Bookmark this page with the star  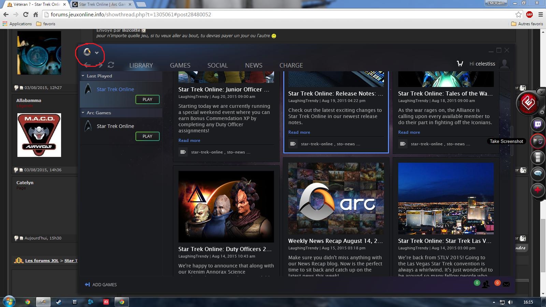519,14
